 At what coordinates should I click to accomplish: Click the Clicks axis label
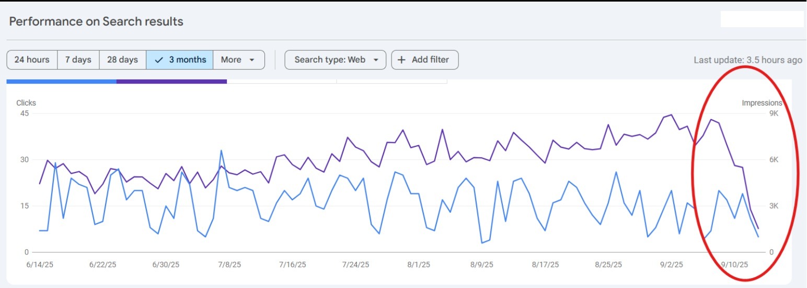(x=26, y=103)
